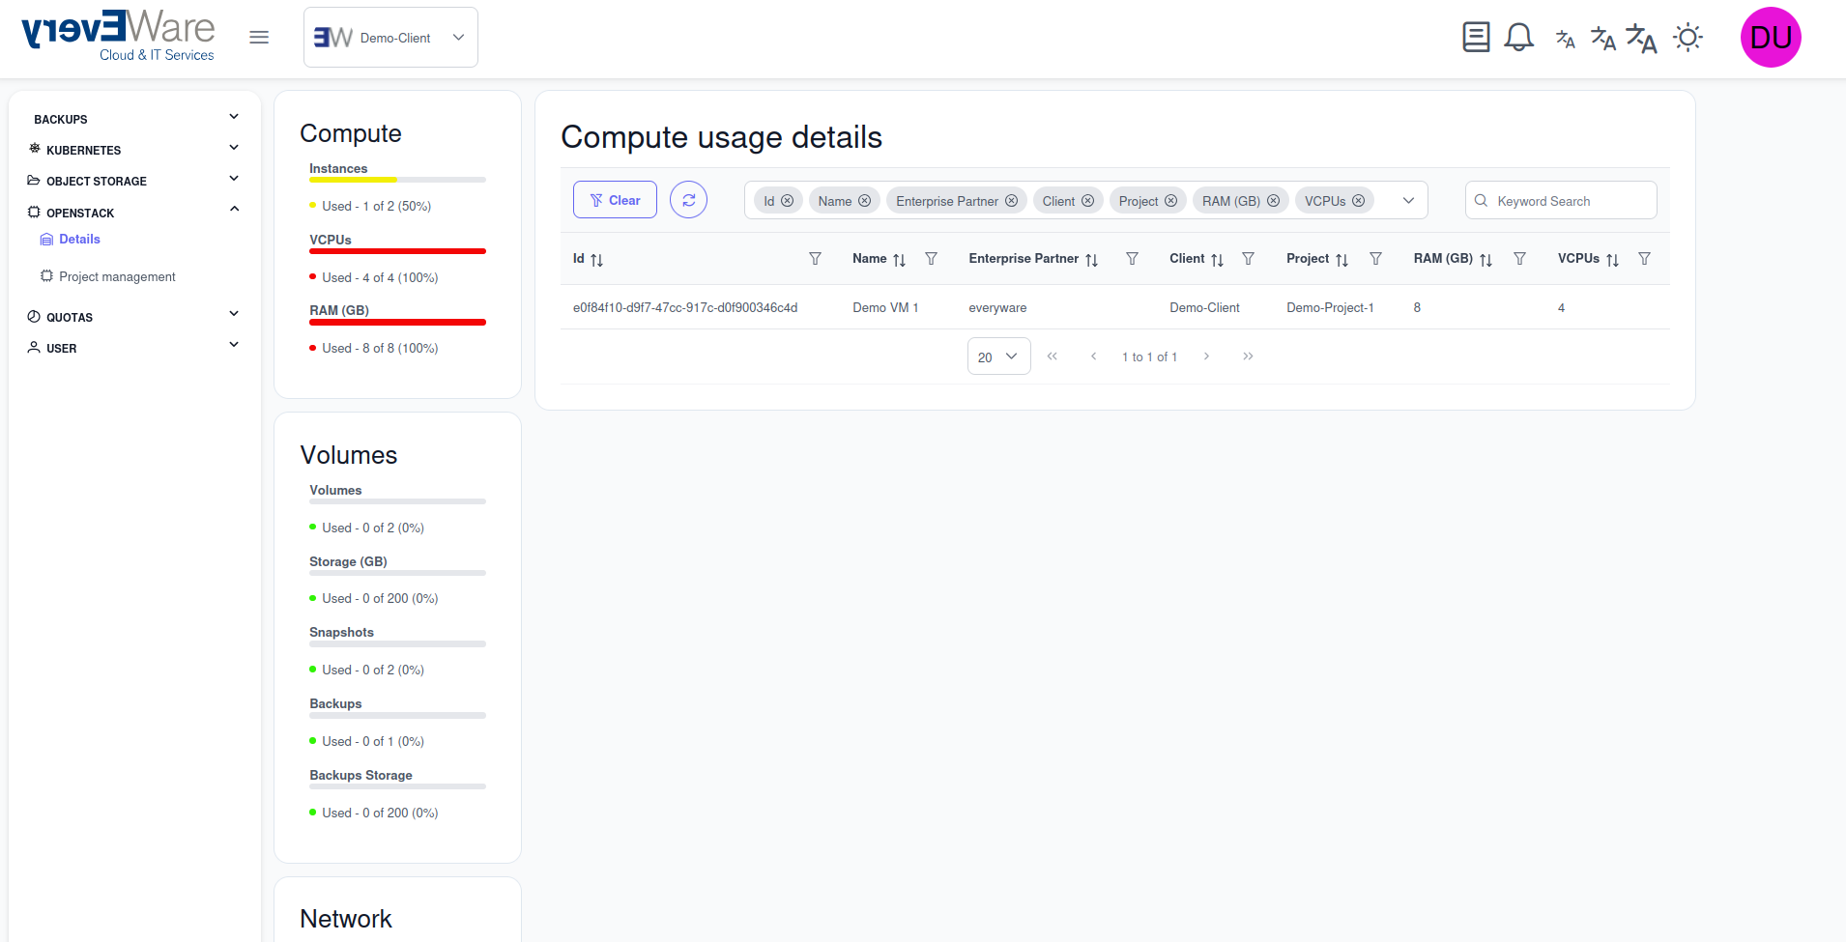Open the Demo-Client selector dropdown

(x=390, y=38)
